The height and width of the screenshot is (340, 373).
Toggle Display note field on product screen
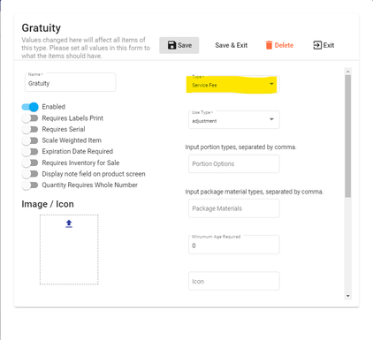pos(30,174)
